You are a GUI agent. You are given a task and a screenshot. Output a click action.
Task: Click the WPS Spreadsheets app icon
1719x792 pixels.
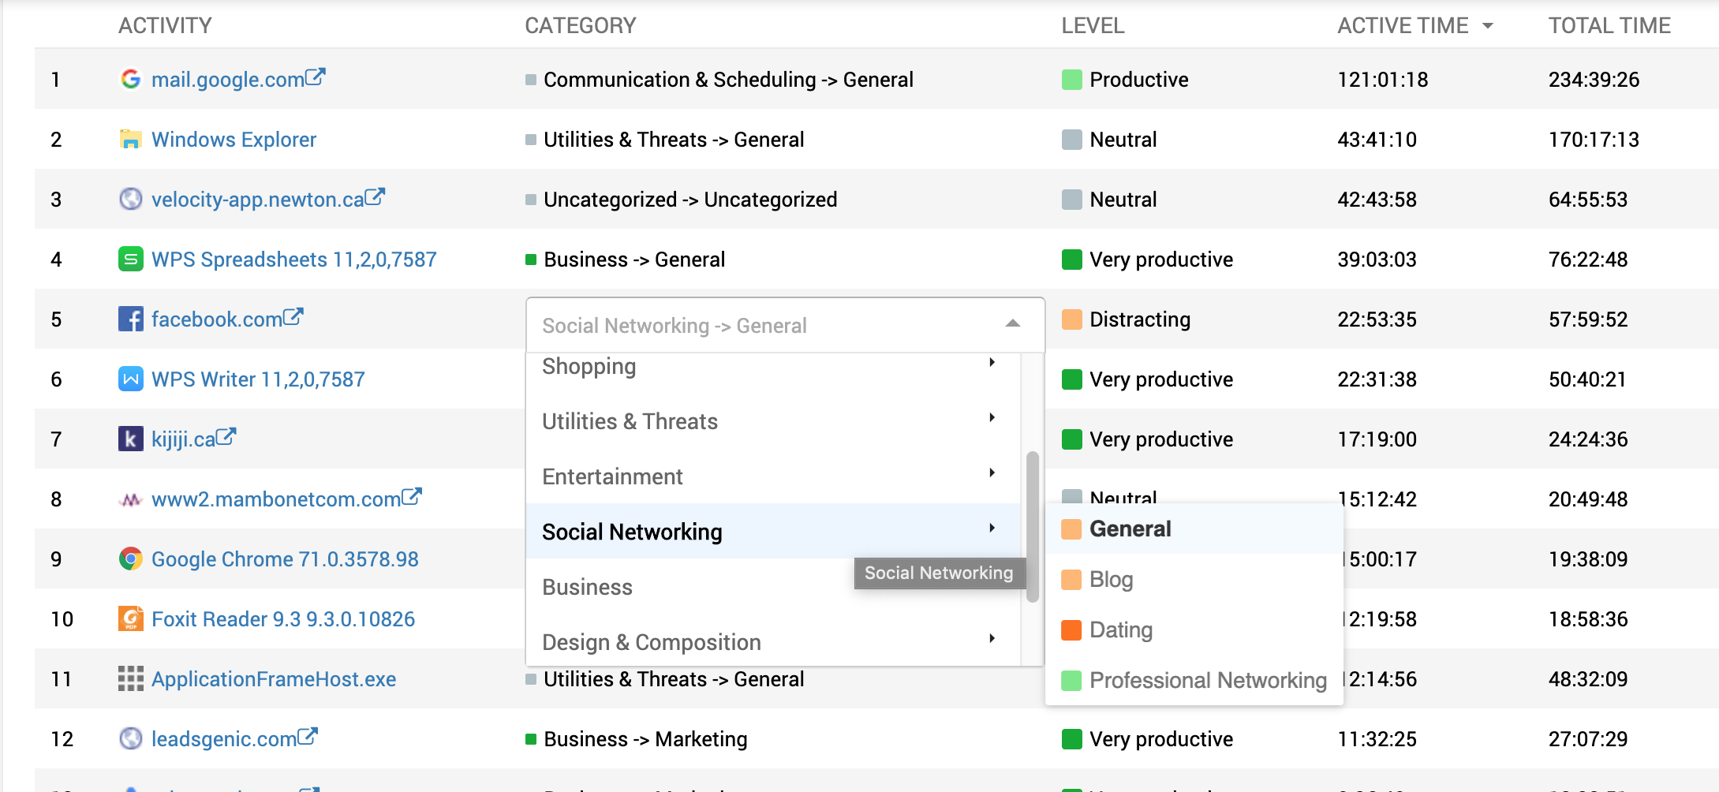[130, 260]
